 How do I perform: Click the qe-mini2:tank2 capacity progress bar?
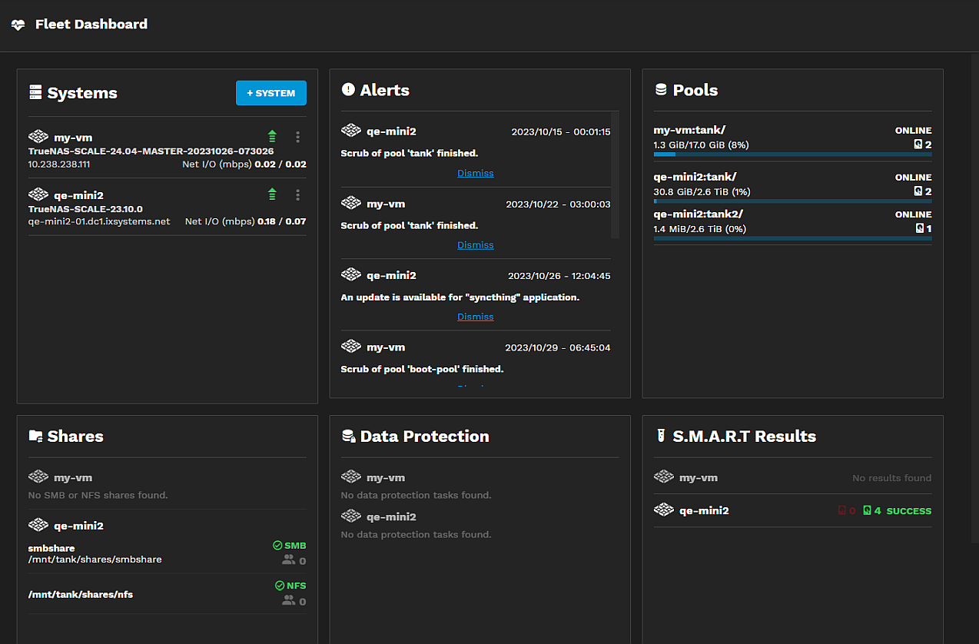pyautogui.click(x=791, y=239)
